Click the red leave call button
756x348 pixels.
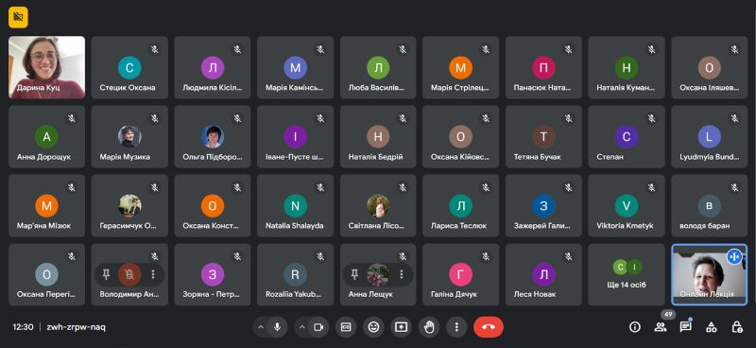[489, 327]
